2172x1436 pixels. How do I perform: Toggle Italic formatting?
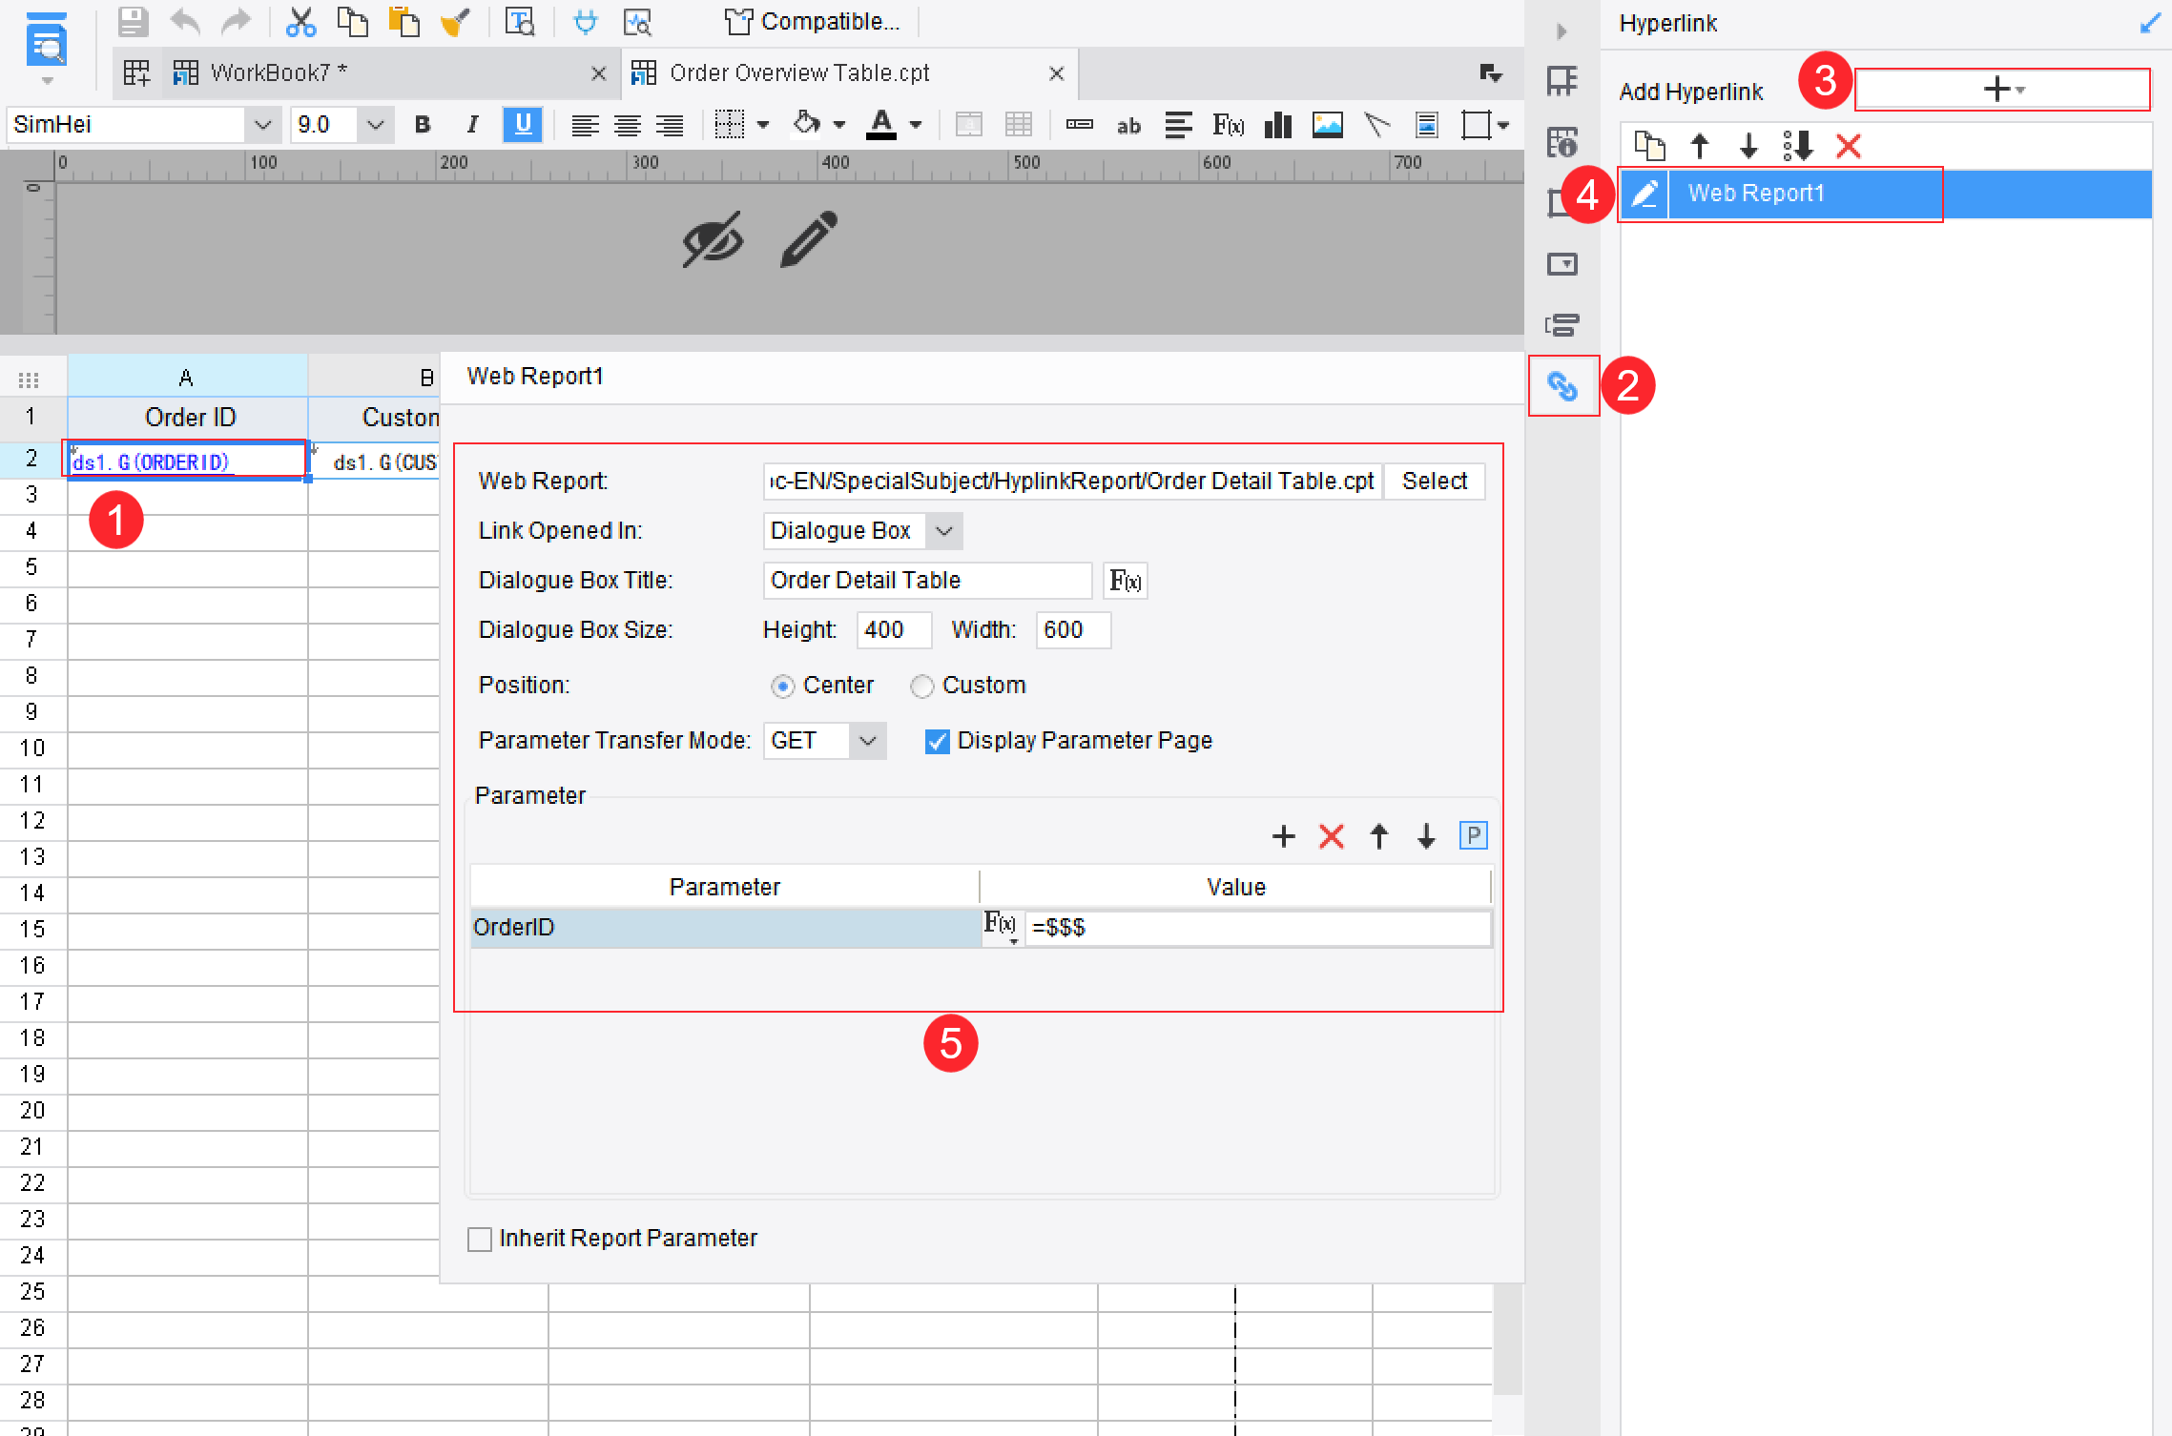tap(472, 125)
